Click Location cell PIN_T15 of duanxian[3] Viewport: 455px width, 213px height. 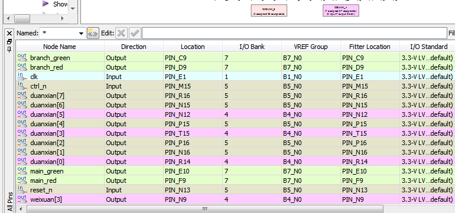(x=193, y=133)
